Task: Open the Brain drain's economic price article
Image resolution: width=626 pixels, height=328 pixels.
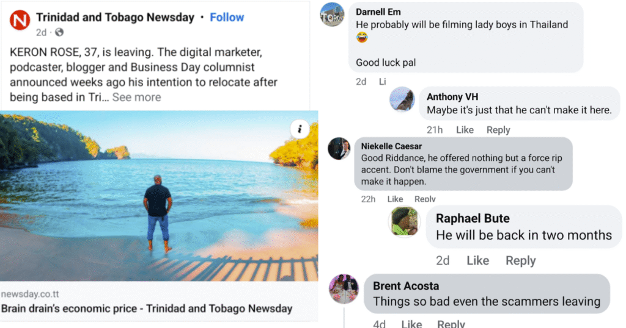Action: [147, 308]
